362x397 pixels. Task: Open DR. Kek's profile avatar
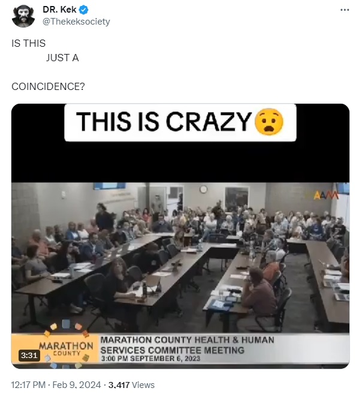click(x=23, y=16)
